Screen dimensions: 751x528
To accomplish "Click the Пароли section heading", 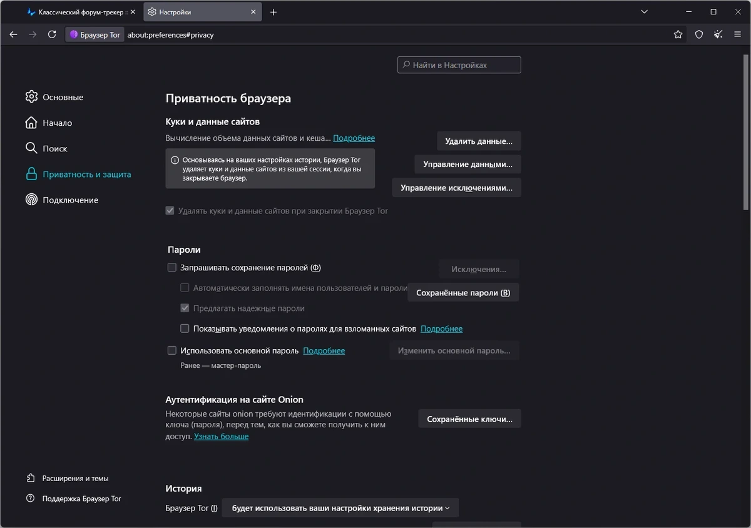I will tap(184, 250).
